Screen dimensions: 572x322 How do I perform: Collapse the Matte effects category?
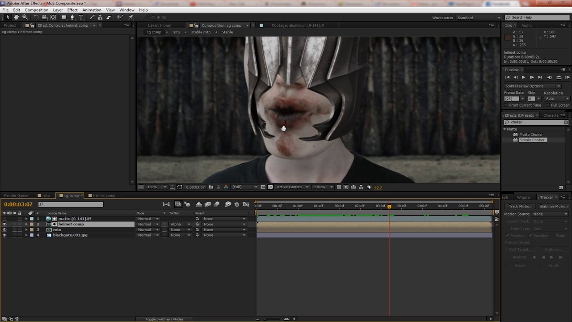tap(505, 129)
